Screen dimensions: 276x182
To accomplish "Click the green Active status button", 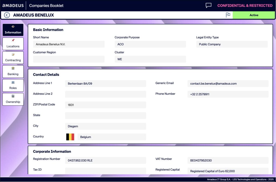I will point(254,15).
